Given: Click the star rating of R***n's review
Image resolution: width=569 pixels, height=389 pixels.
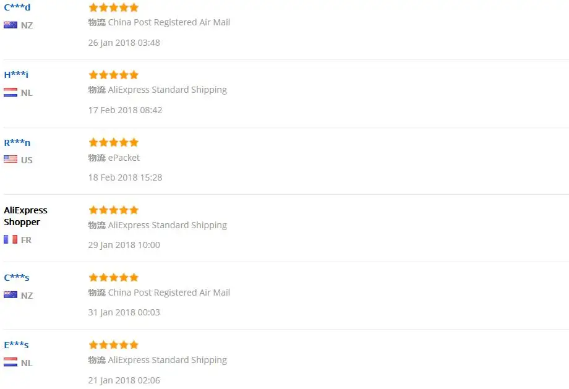Looking at the screenshot, I should [114, 142].
